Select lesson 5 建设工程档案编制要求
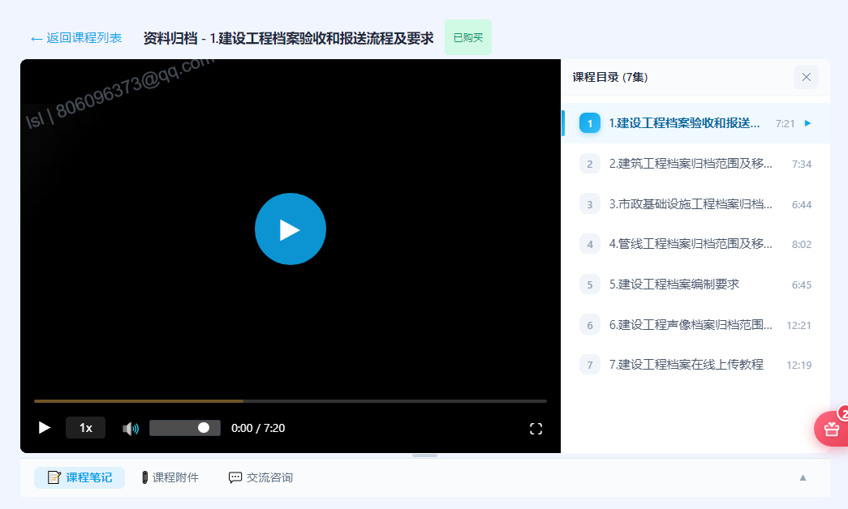The height and width of the screenshot is (509, 848). (695, 284)
